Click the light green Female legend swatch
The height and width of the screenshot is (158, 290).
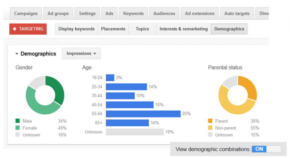18,128
